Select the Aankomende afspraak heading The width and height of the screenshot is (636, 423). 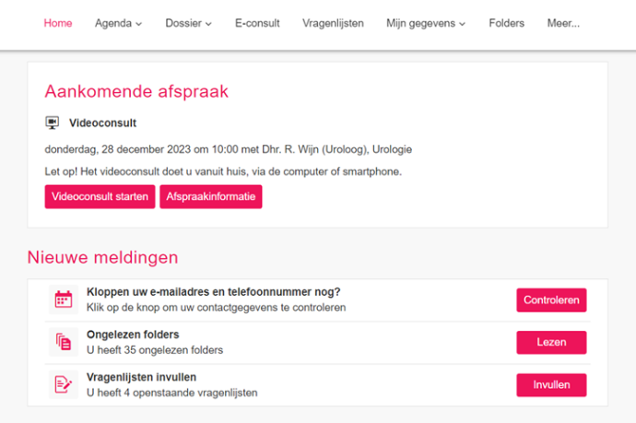[136, 91]
